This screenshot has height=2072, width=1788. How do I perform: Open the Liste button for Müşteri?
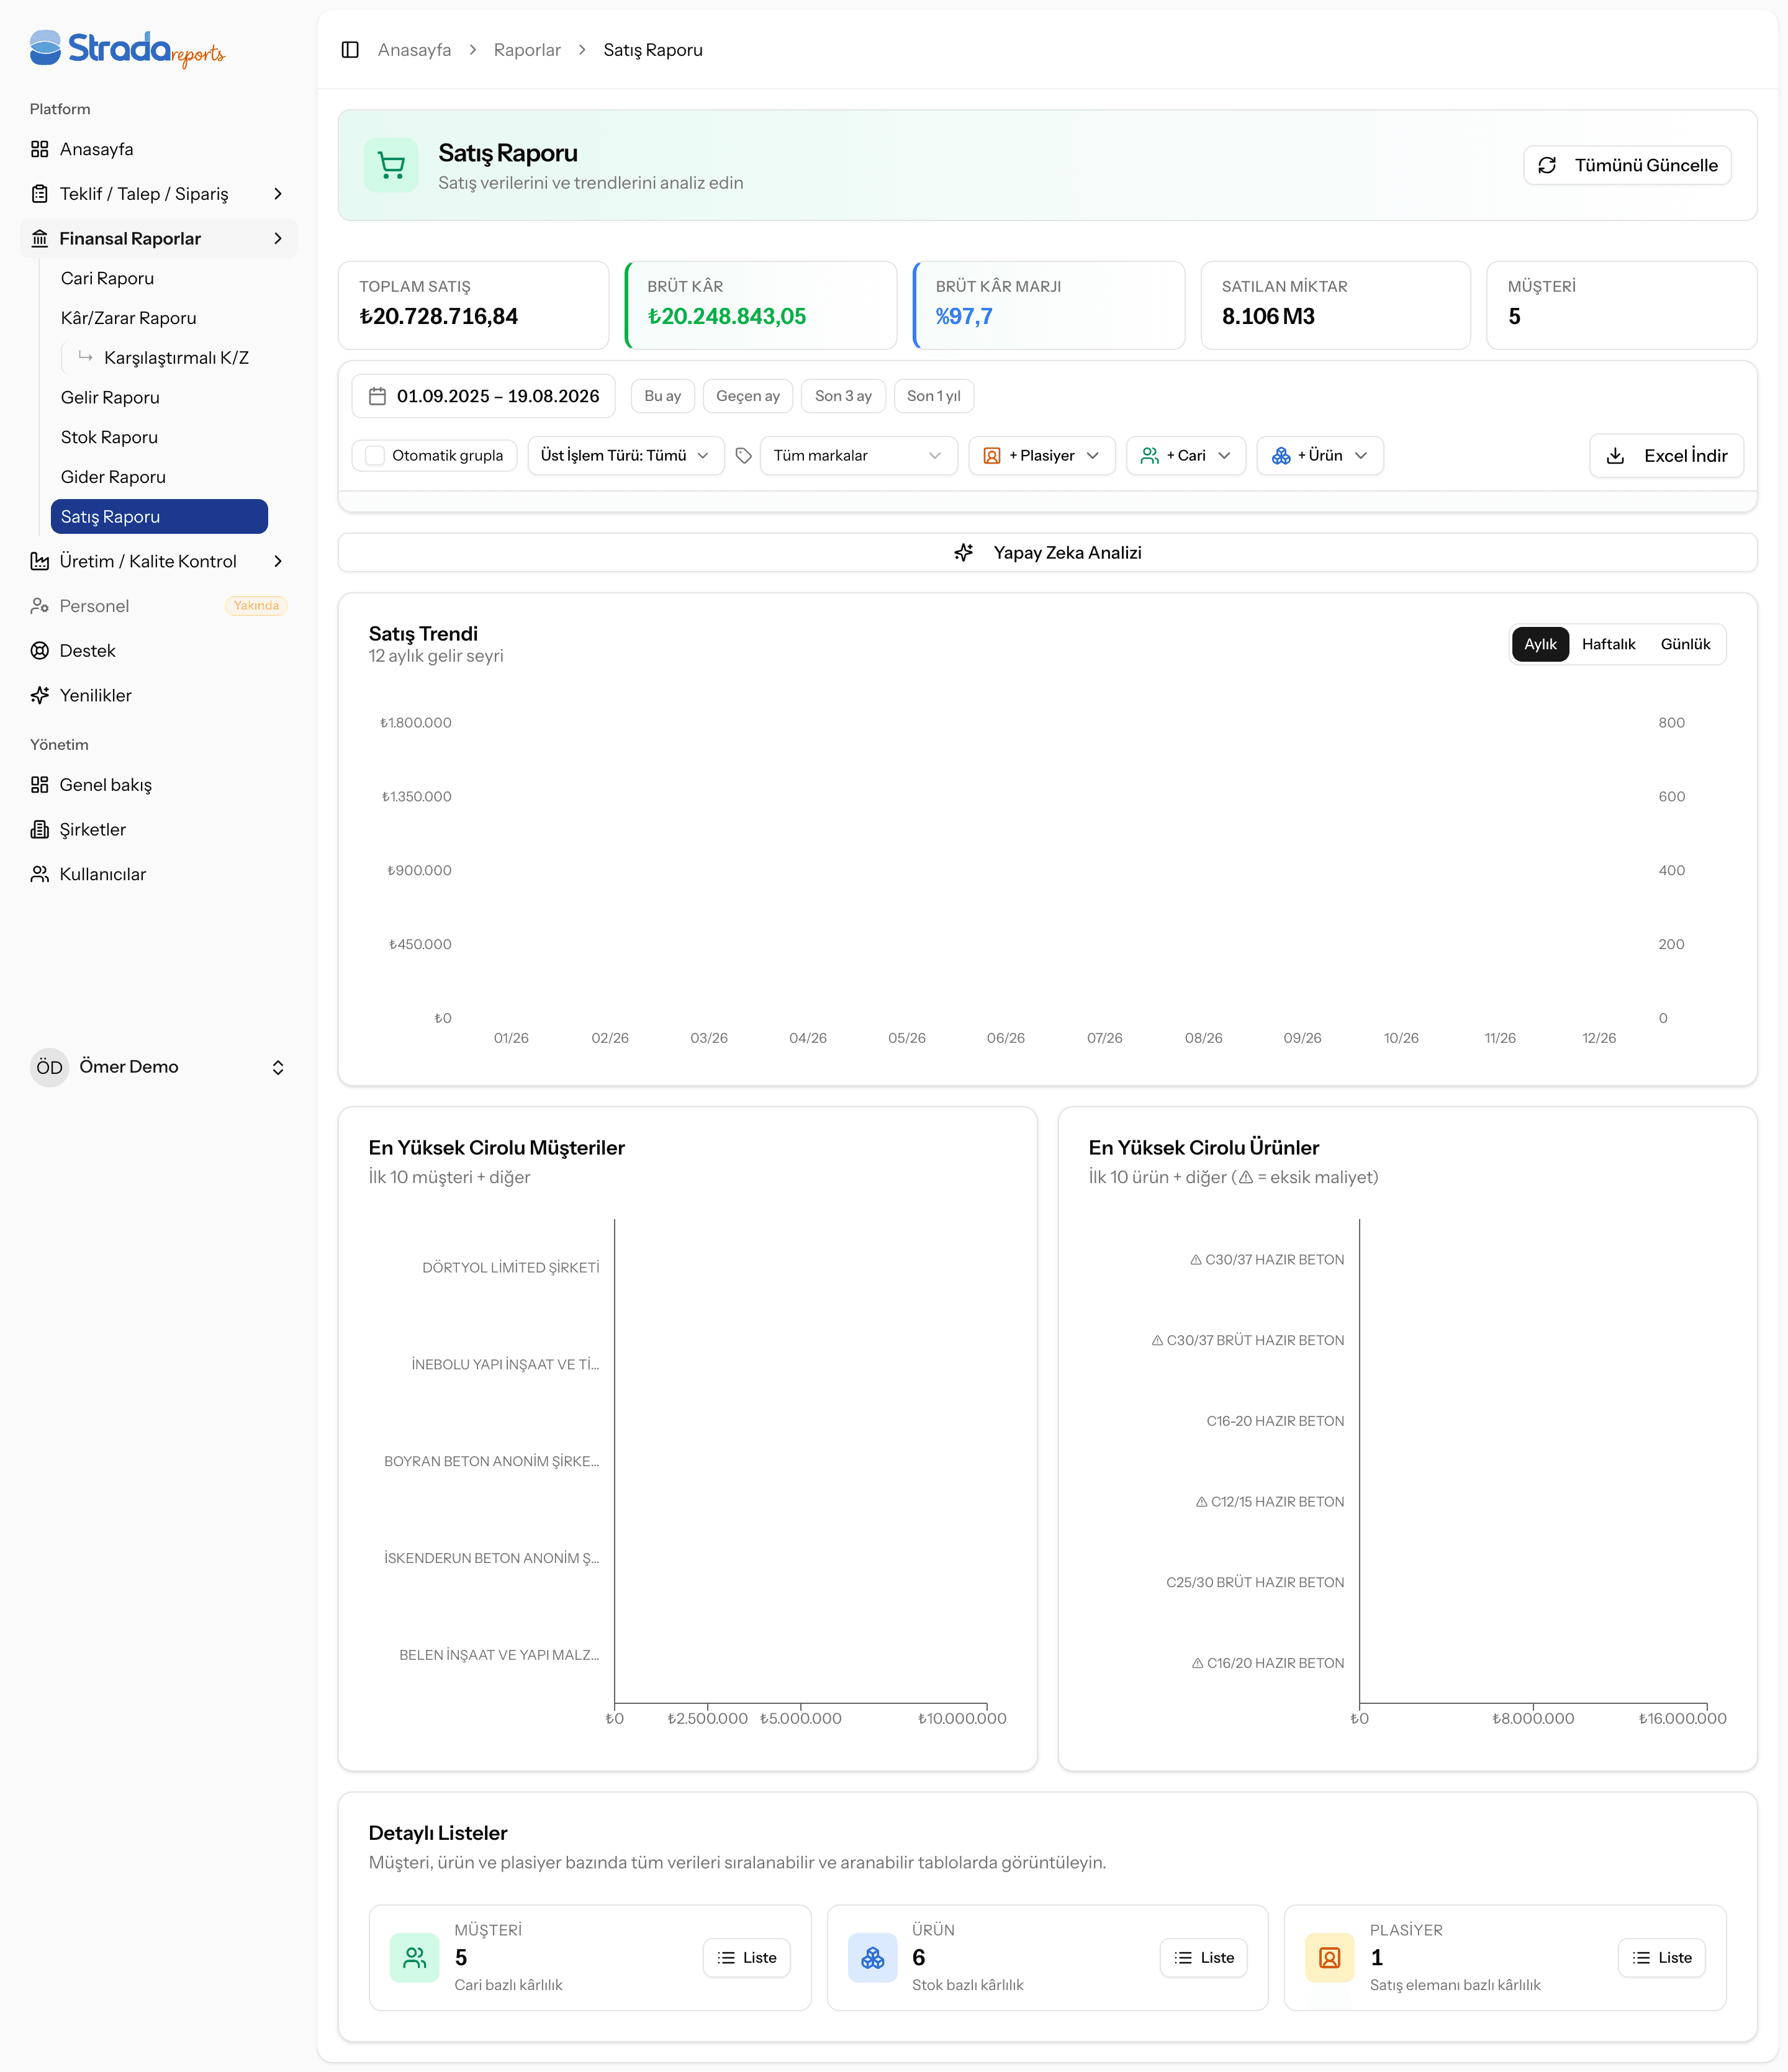coord(746,1957)
